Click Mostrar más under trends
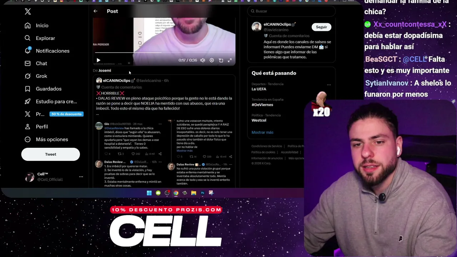Viewport: 457px width, 257px height. pyautogui.click(x=262, y=132)
